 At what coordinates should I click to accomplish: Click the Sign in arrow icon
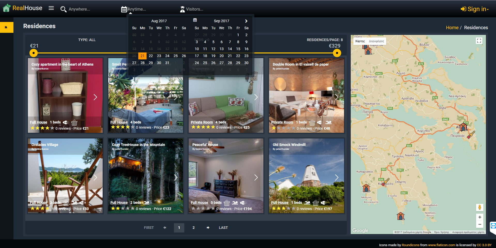tap(463, 9)
